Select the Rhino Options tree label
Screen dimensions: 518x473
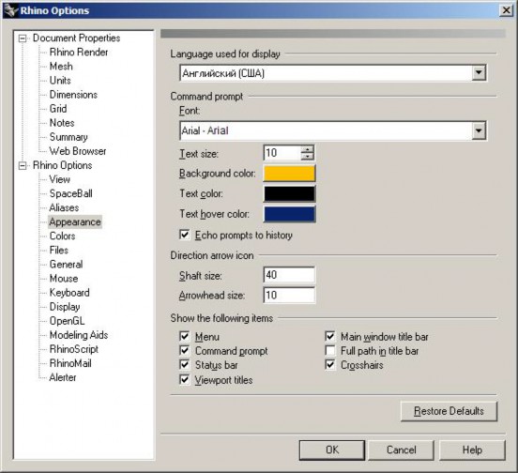pyautogui.click(x=63, y=165)
